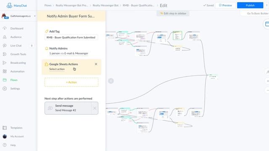Screen dimensions: 269x151
Task: Click Flows breadcrumb link
Action: 48,5
